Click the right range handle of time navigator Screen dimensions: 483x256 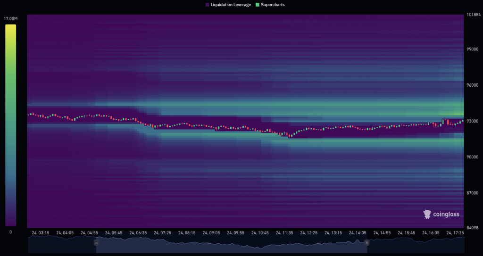click(x=366, y=242)
